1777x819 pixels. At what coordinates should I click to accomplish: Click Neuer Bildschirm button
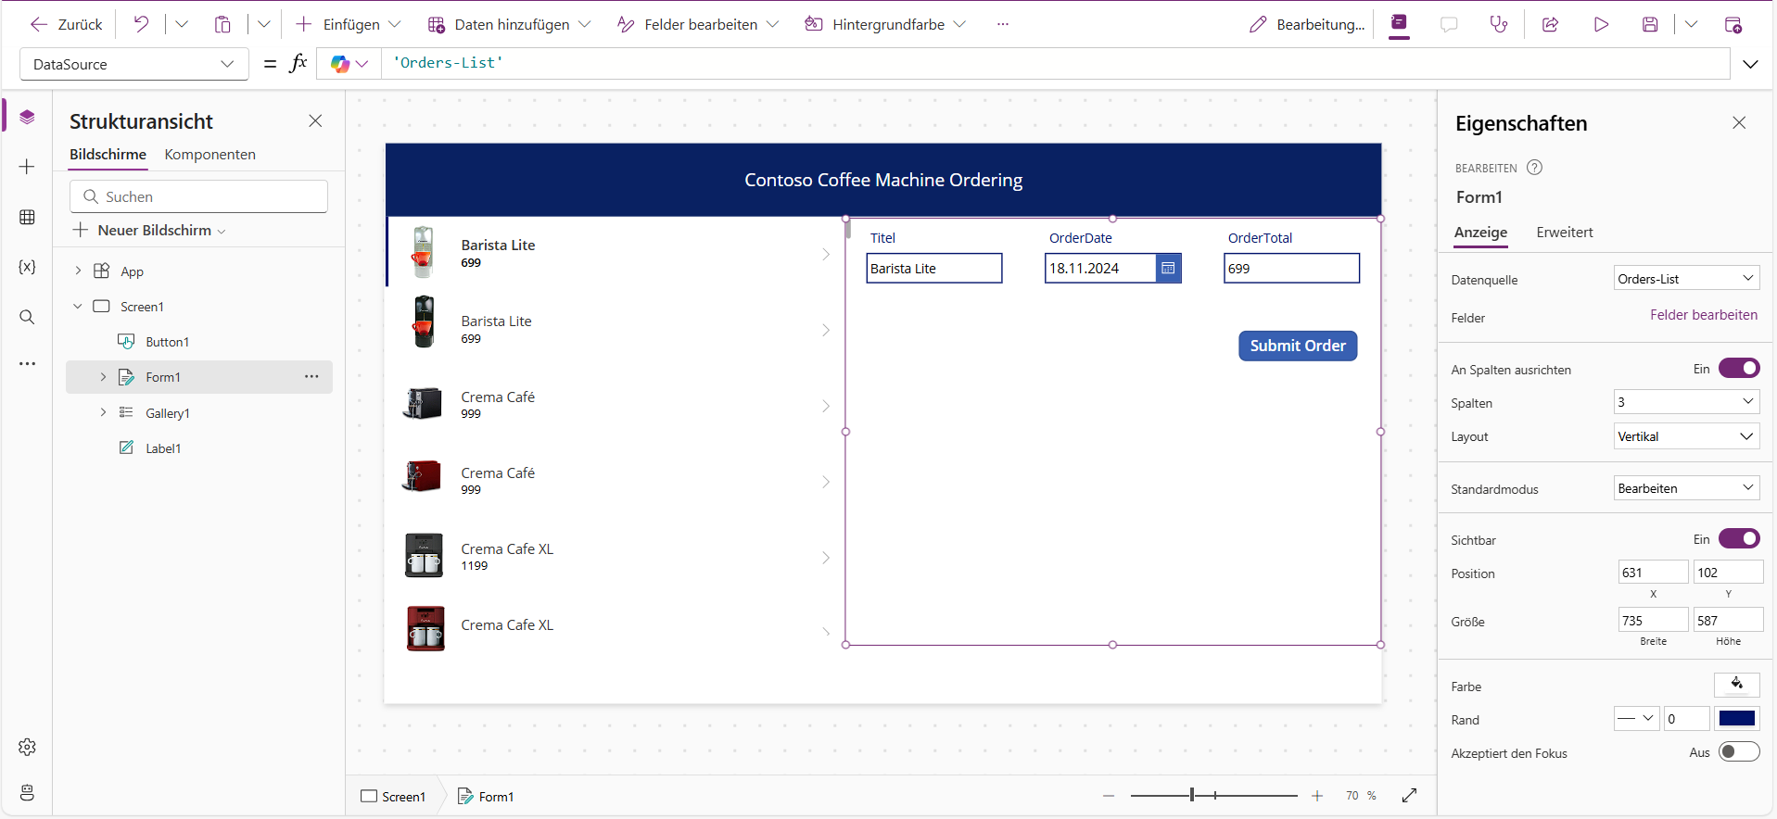click(149, 230)
